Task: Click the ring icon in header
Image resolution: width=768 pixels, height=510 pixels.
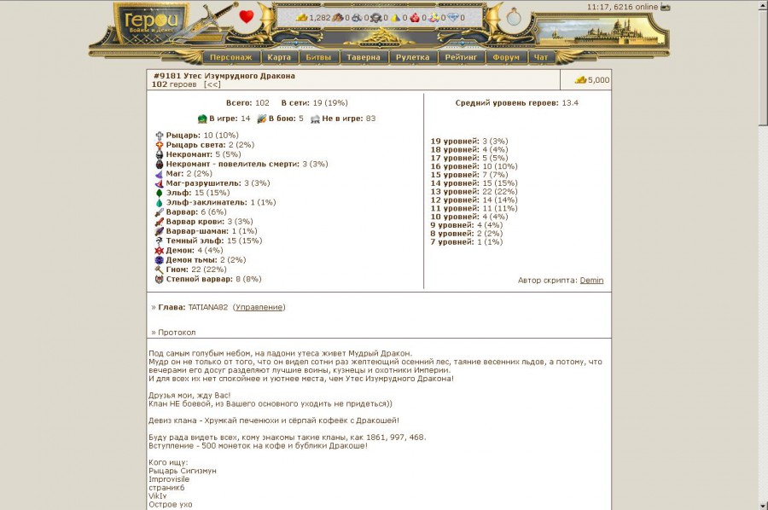Action: [x=515, y=17]
